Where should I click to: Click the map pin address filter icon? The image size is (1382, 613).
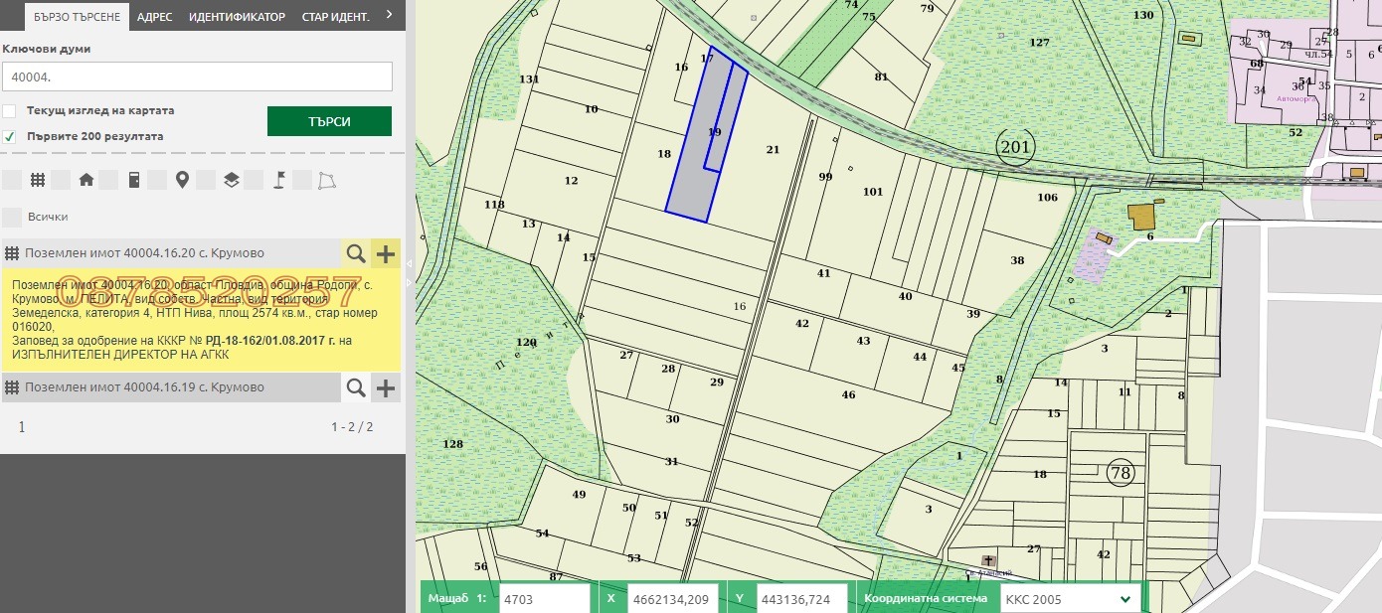[x=182, y=180]
